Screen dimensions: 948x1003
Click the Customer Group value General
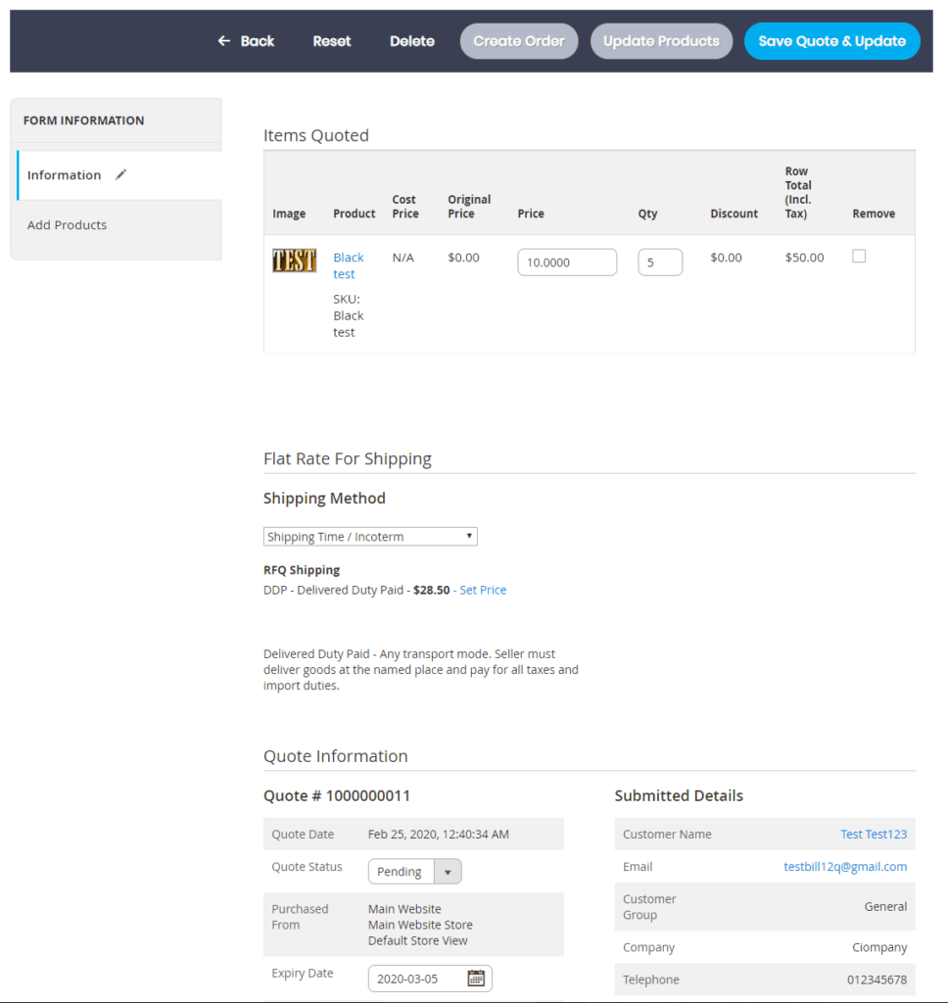885,906
